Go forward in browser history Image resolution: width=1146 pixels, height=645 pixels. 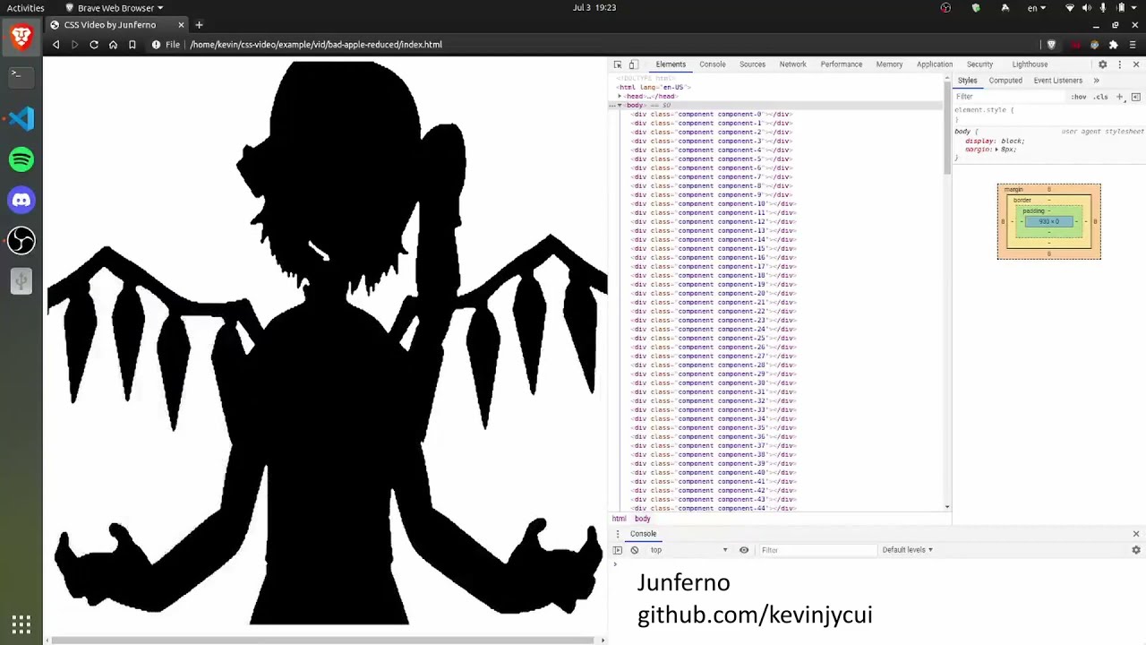(x=74, y=45)
